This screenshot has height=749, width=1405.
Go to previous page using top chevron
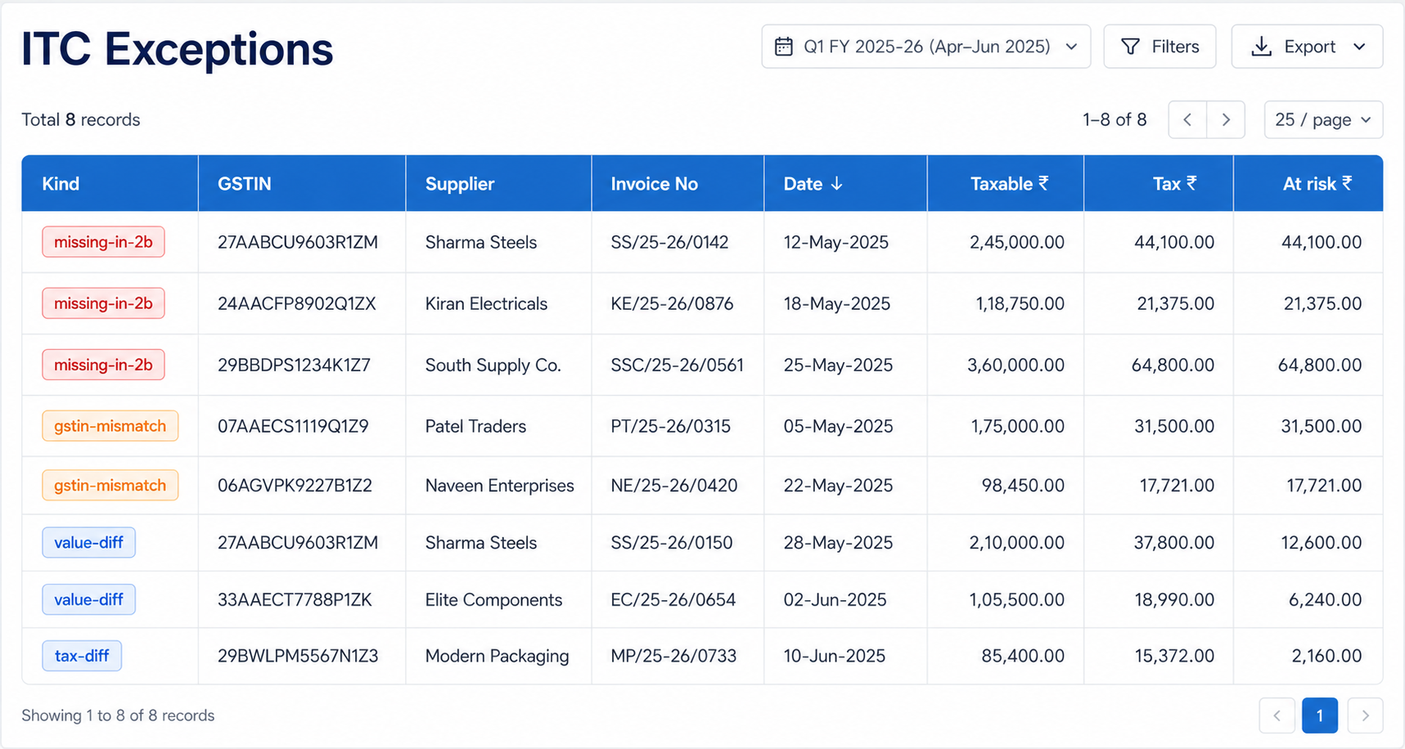click(1187, 119)
